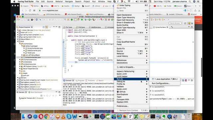Image resolution: width=213 pixels, height=120 pixels.
Task: Open Servers view menu chevron
Action: click(60, 95)
